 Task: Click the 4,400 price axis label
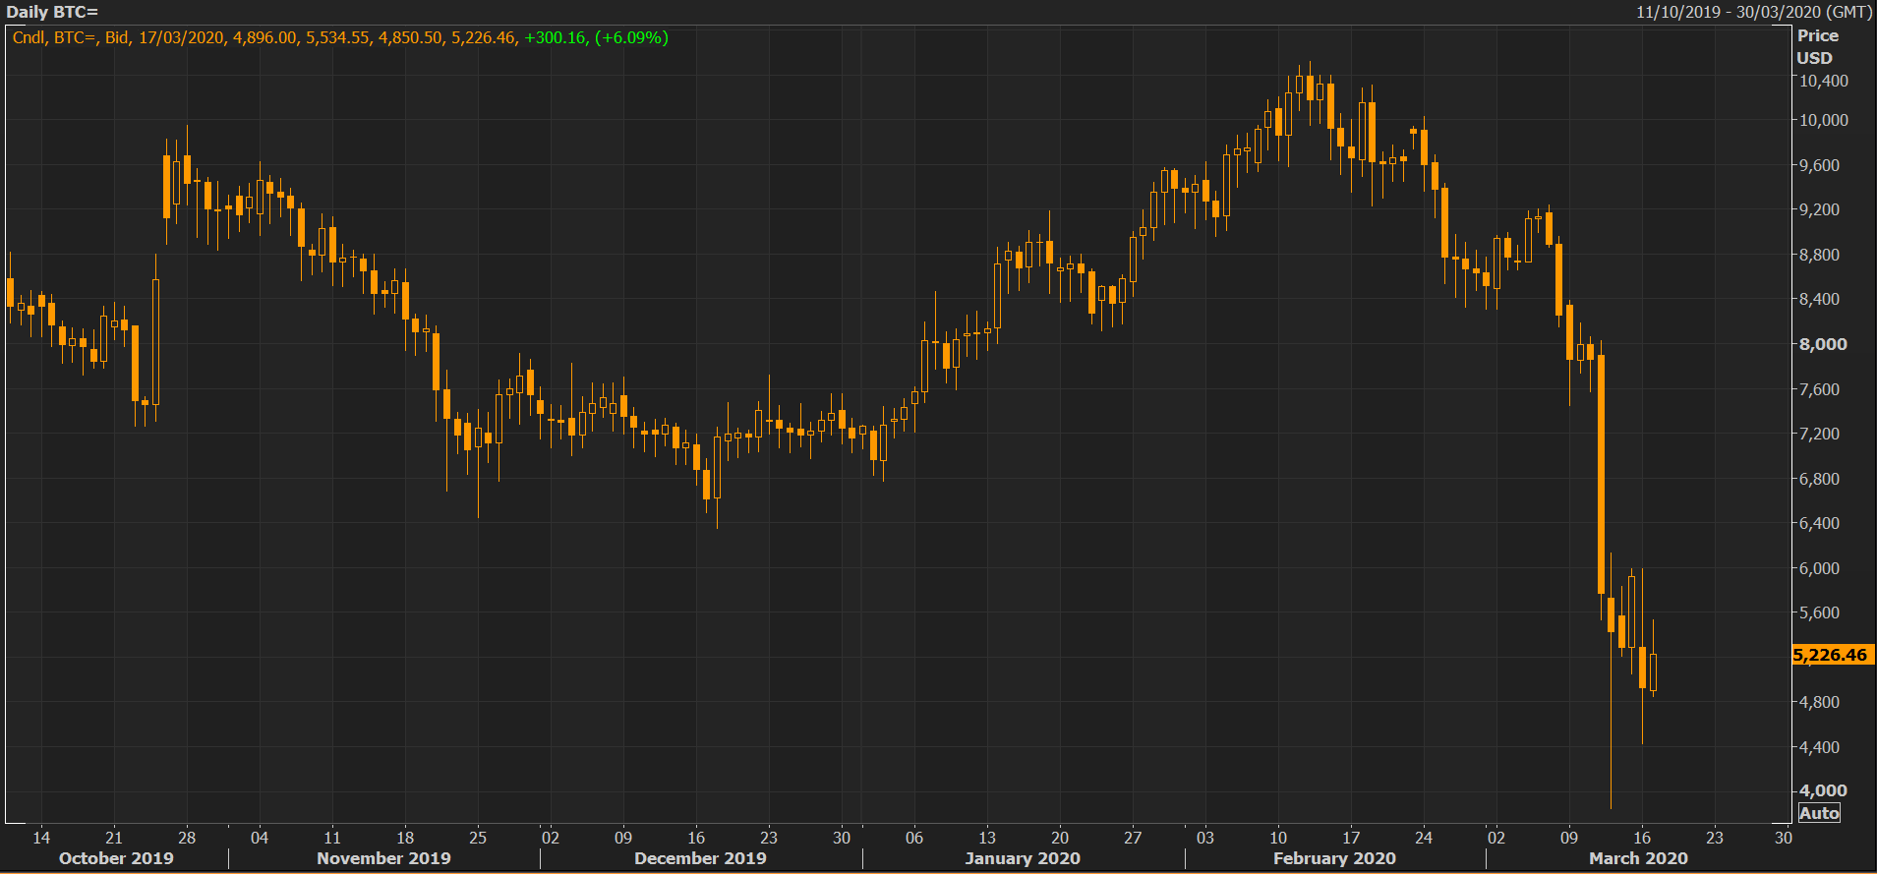click(1819, 747)
